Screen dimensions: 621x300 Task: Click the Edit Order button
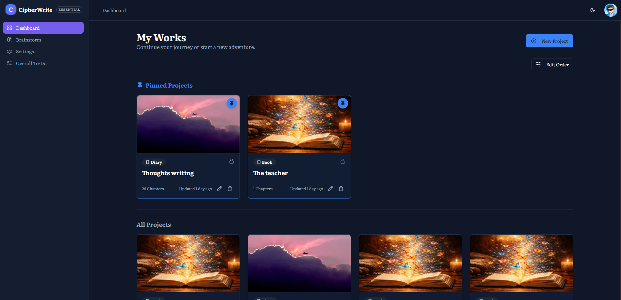[x=552, y=65]
